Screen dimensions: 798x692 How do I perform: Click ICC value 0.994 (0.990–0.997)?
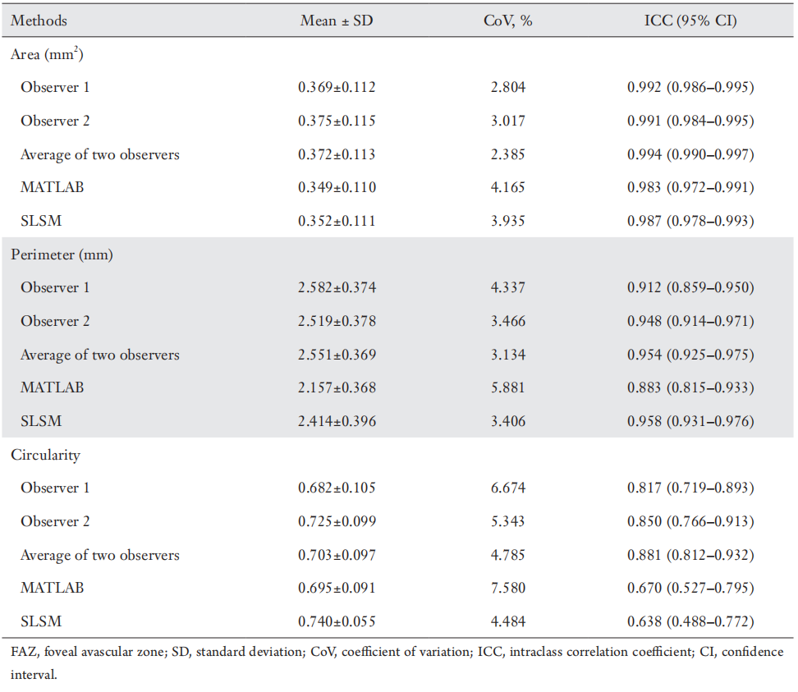click(x=690, y=154)
